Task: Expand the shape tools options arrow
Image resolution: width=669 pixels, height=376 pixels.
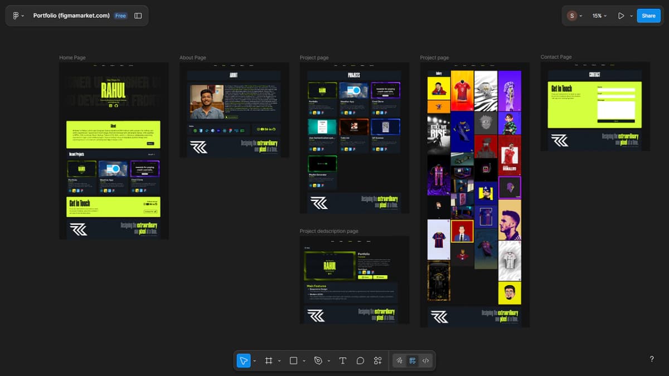Action: coord(304,361)
